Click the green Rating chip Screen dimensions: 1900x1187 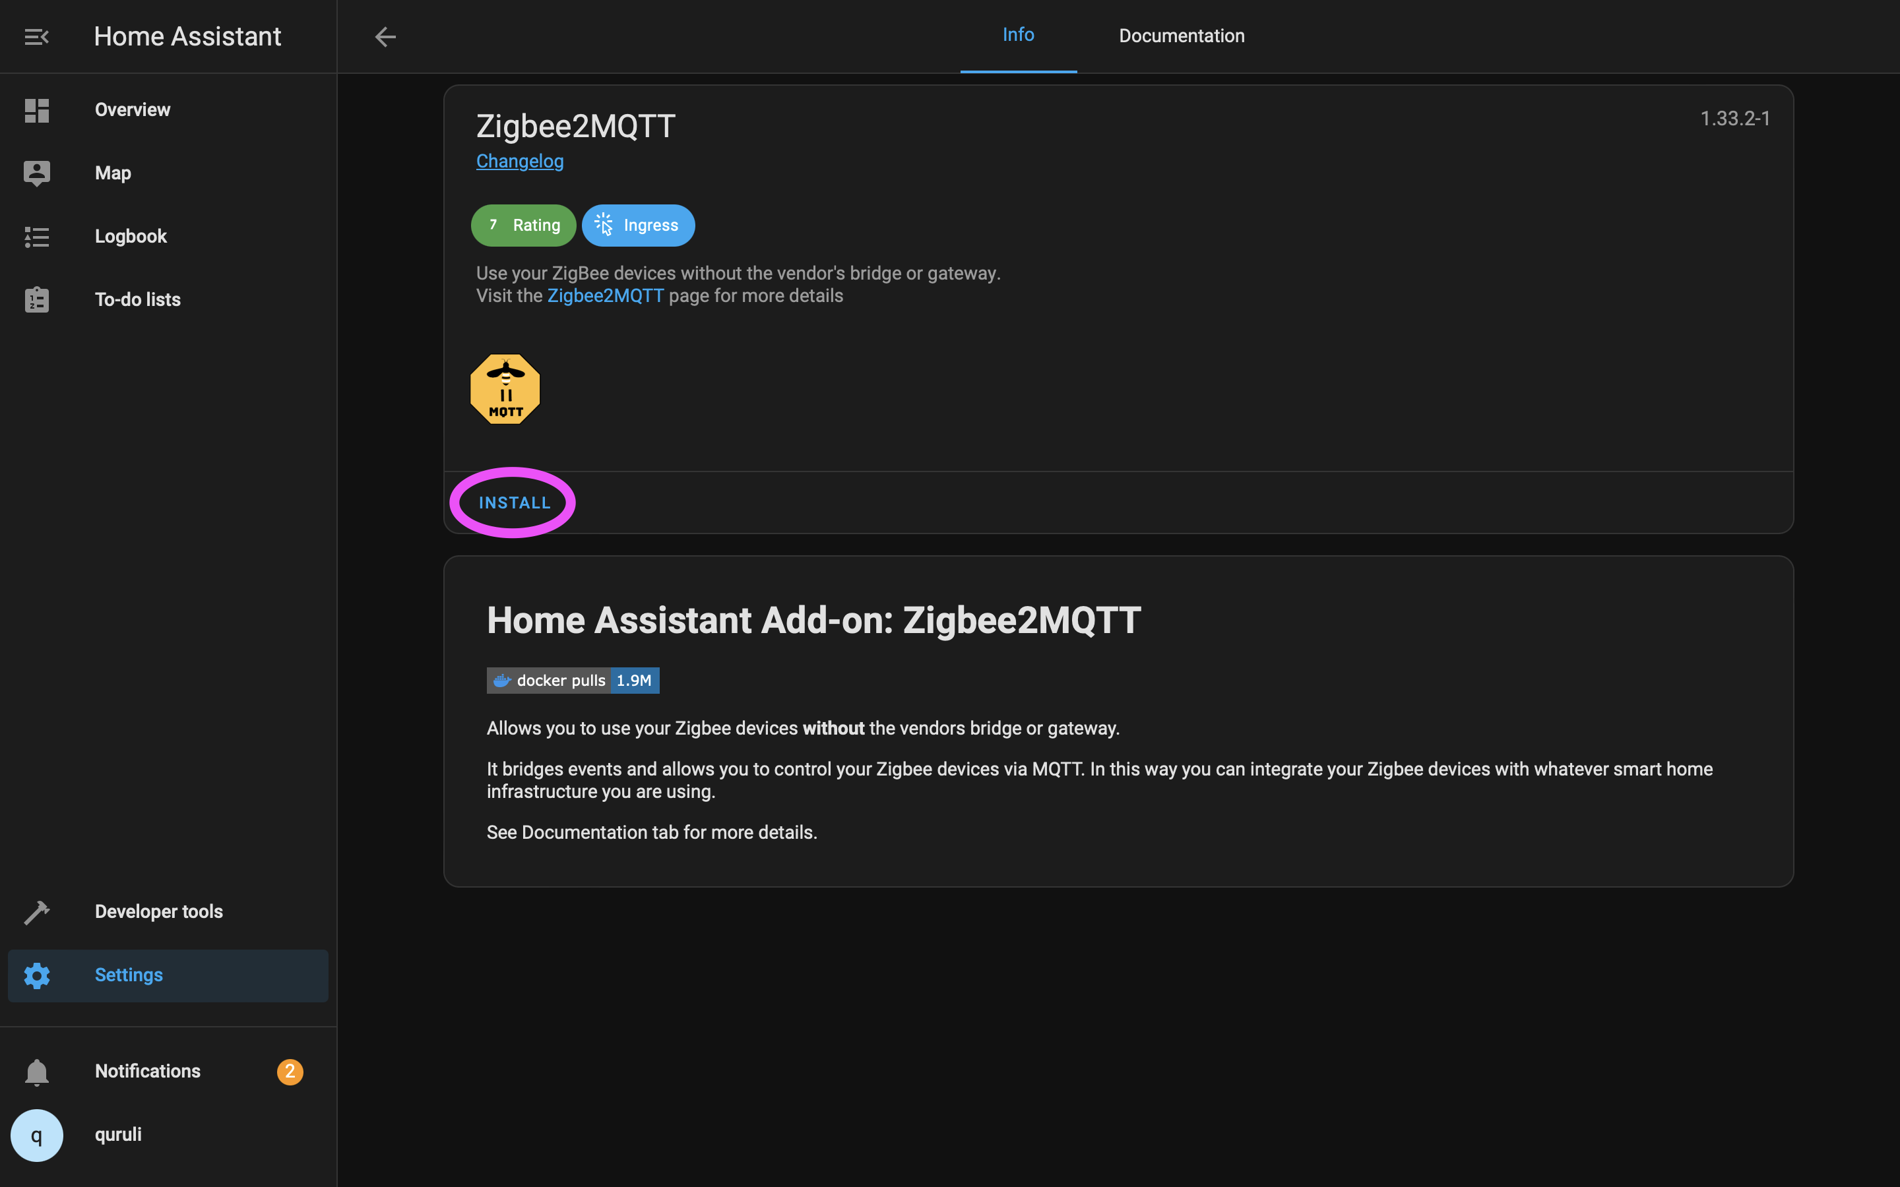523,226
